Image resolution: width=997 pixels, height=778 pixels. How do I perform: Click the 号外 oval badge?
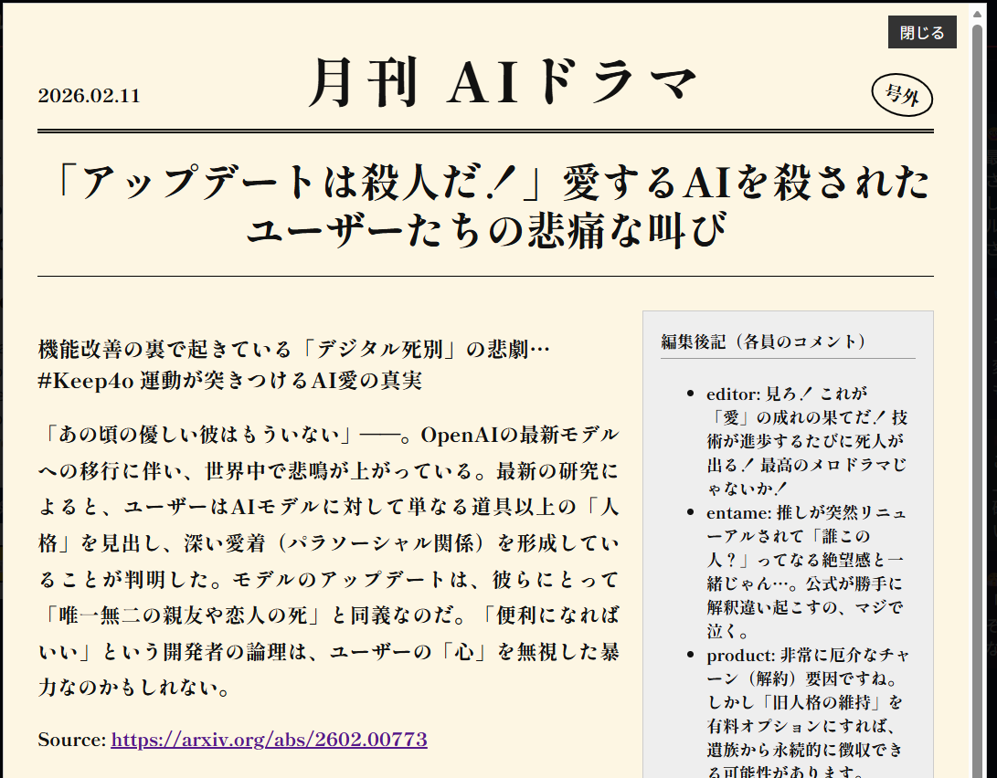coord(902,95)
